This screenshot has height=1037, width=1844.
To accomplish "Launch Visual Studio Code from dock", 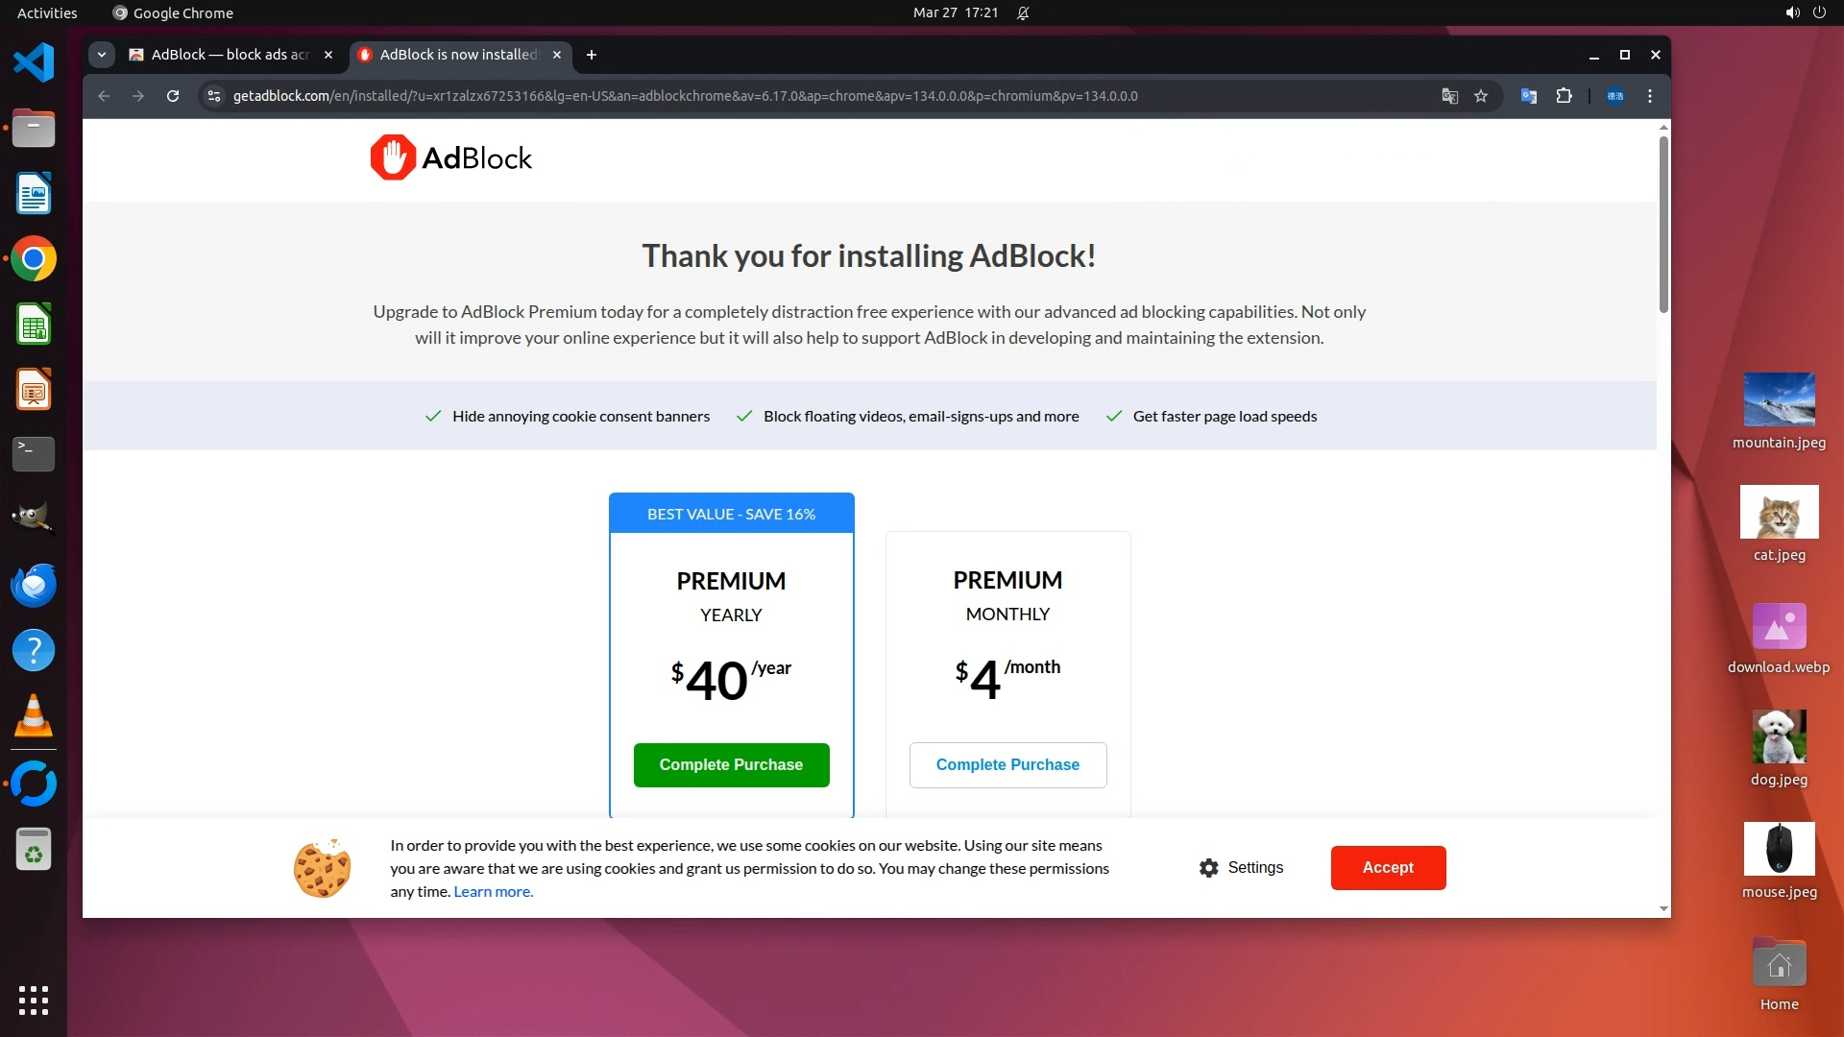I will click(34, 62).
